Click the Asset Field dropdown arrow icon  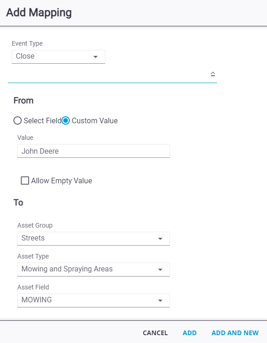[x=160, y=301]
